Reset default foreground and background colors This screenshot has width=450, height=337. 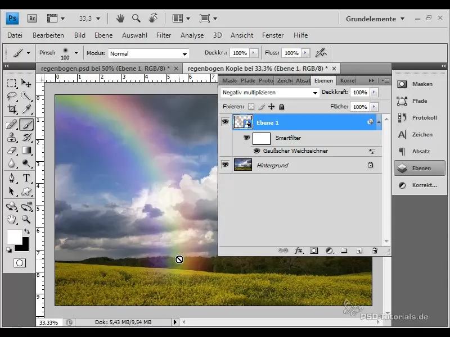[x=9, y=250]
